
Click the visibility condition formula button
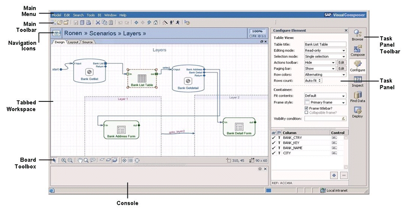pos(343,119)
